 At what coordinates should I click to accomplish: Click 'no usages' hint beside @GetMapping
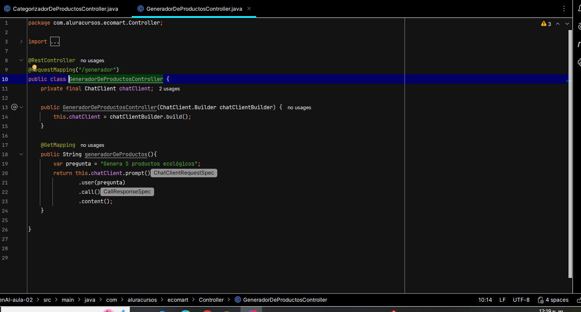click(92, 145)
